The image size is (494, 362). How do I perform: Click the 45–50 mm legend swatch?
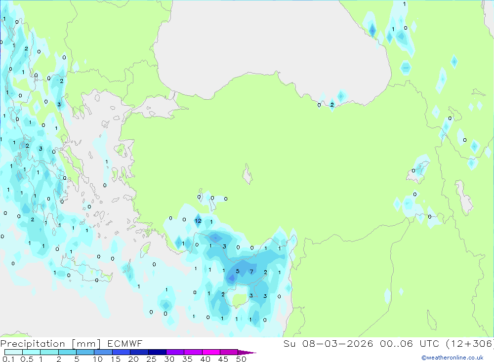(229, 352)
